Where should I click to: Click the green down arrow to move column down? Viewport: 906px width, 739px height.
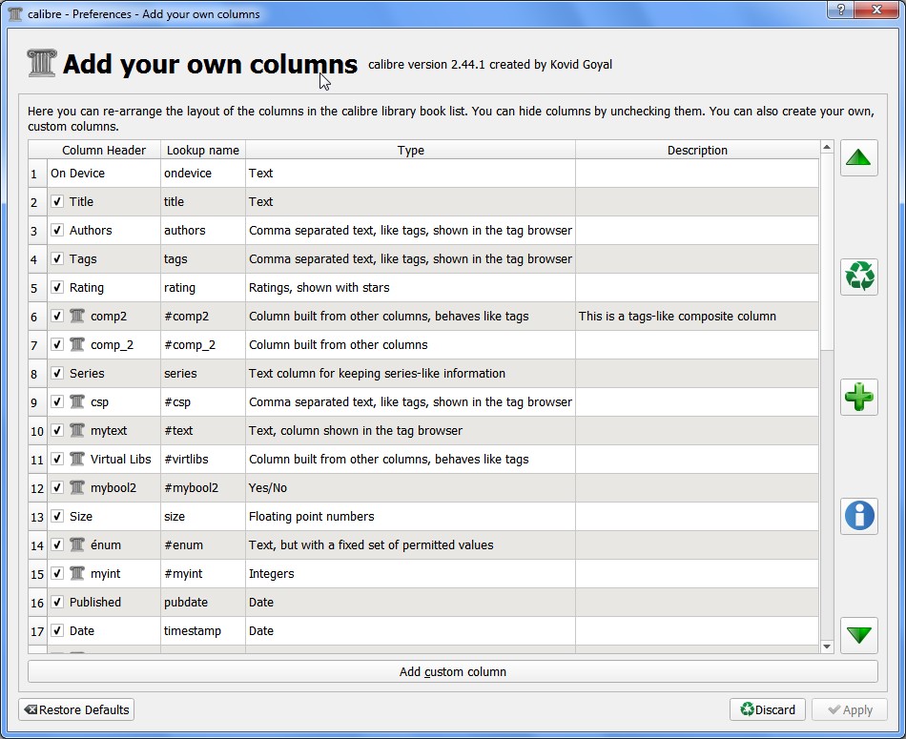(x=859, y=635)
